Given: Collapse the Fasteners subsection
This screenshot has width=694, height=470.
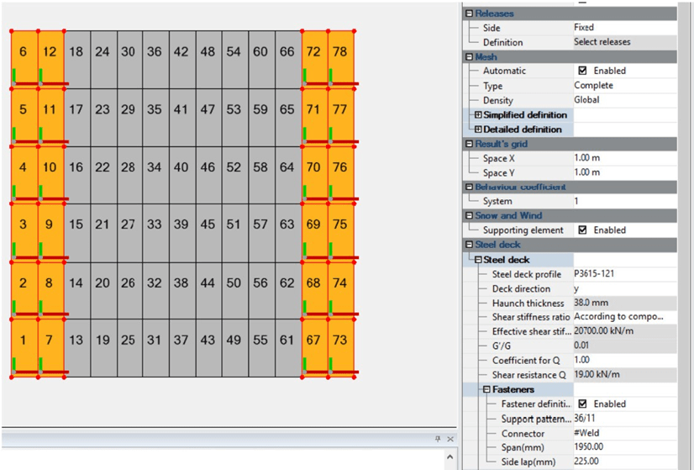Looking at the screenshot, I should tap(486, 389).
